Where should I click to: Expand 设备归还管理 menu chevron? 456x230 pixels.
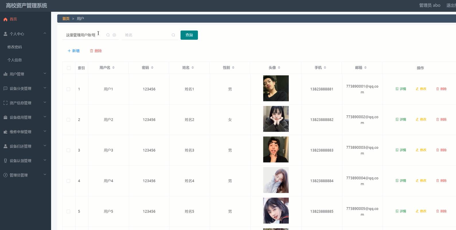45,146
